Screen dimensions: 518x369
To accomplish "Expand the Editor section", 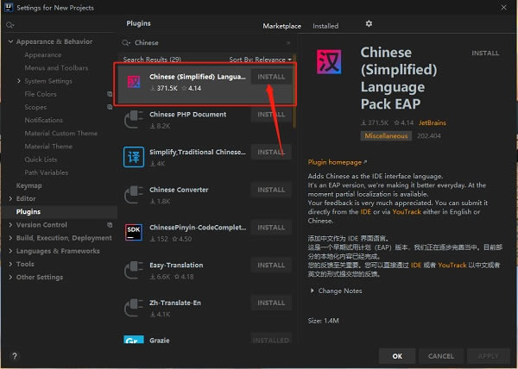I will [10, 198].
